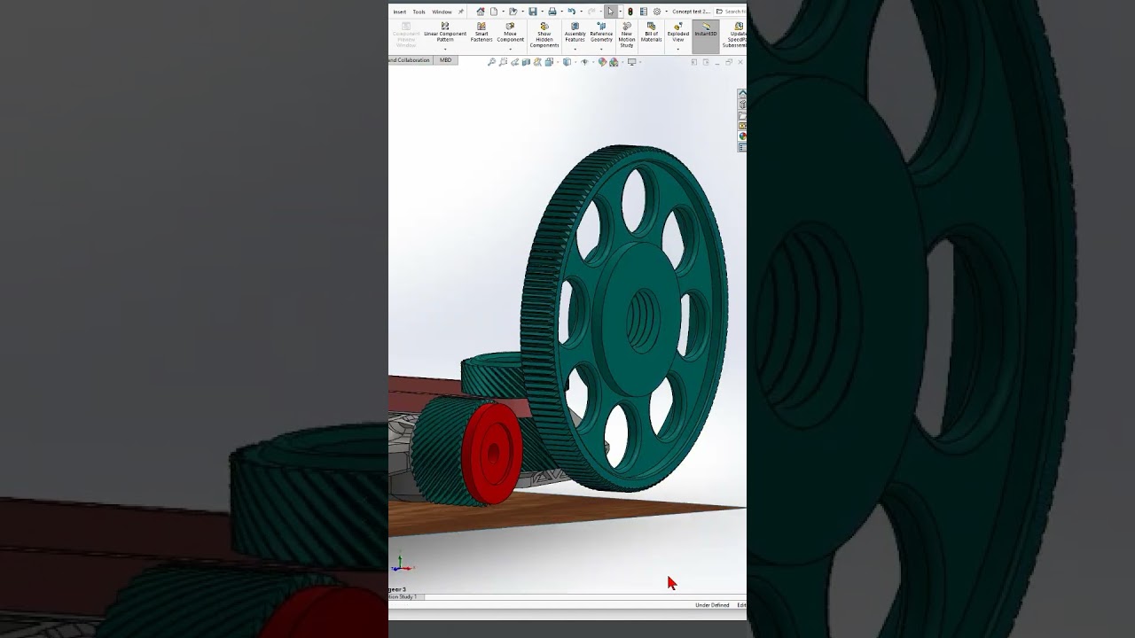
Task: Switch to the MBD tab
Action: [445, 60]
